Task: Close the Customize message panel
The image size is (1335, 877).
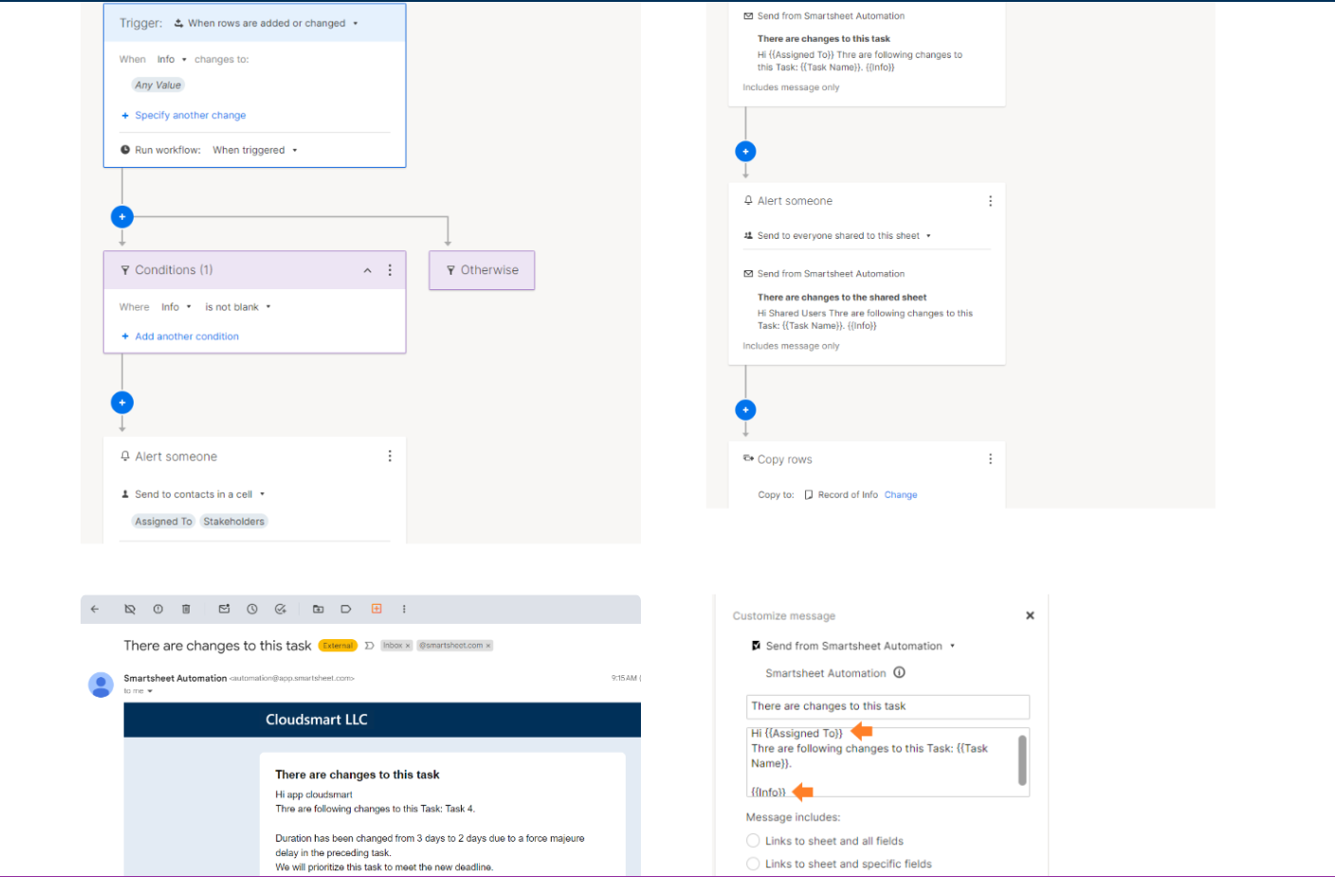Action: point(1030,615)
